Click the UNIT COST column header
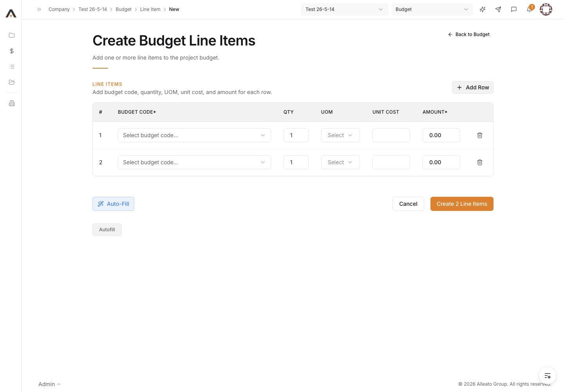The image size is (564, 392). (386, 112)
